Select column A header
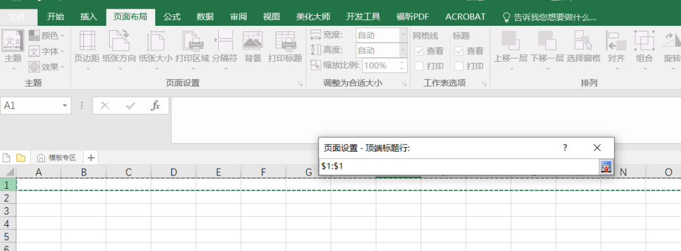 [38, 172]
